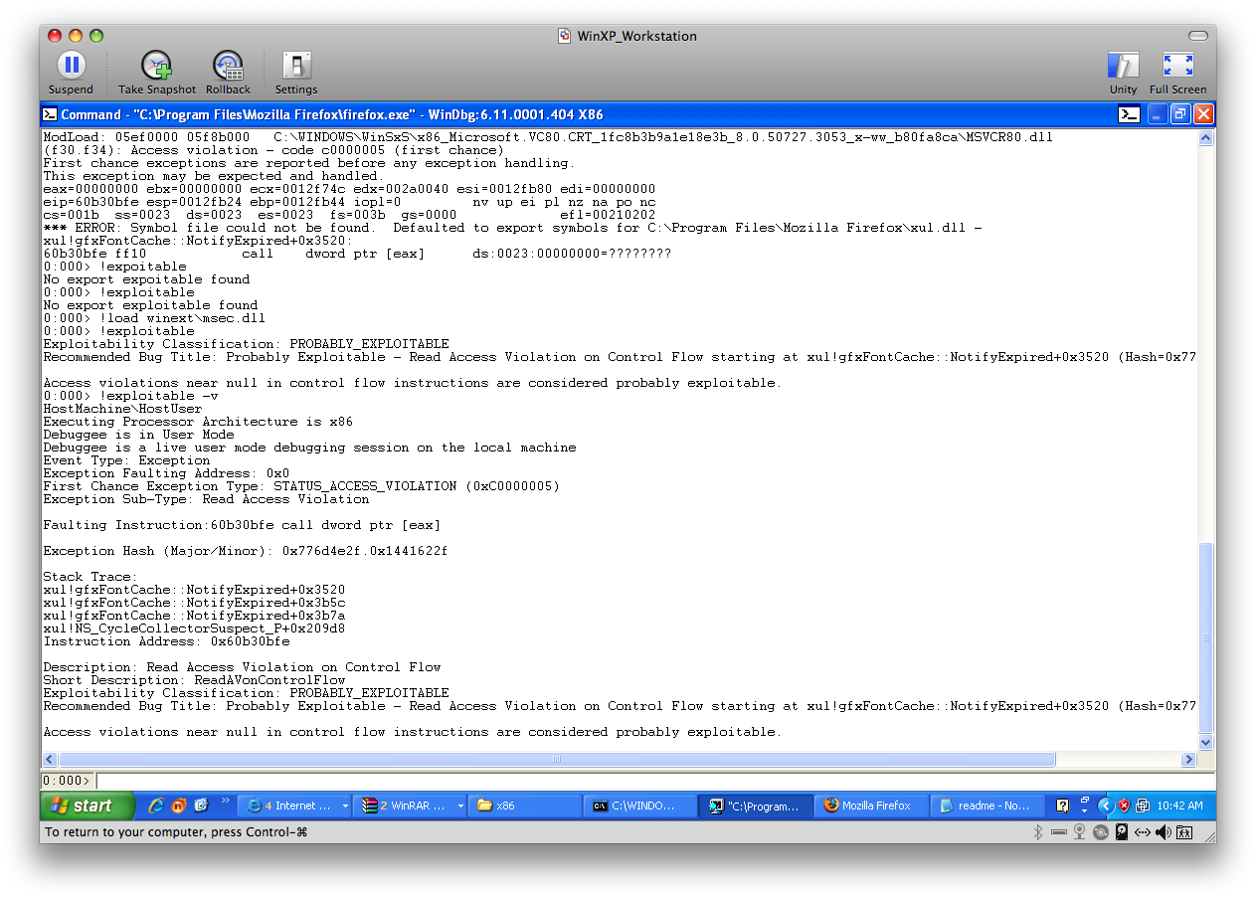
Task: Click the red Mac close window button
Action: click(57, 36)
